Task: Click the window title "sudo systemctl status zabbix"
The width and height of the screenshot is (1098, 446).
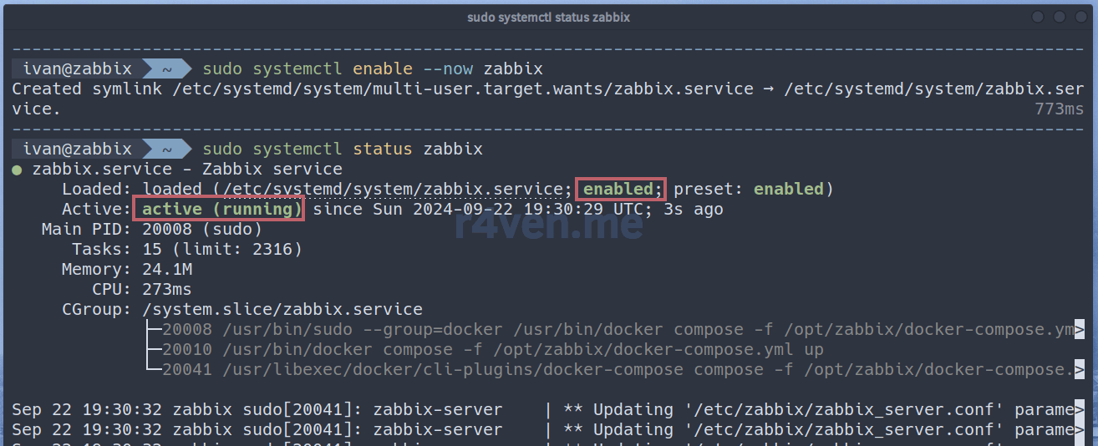Action: click(549, 17)
